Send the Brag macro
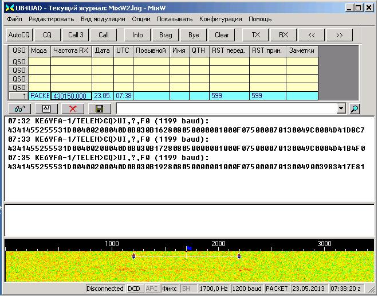The height and width of the screenshot is (296, 378). click(166, 35)
